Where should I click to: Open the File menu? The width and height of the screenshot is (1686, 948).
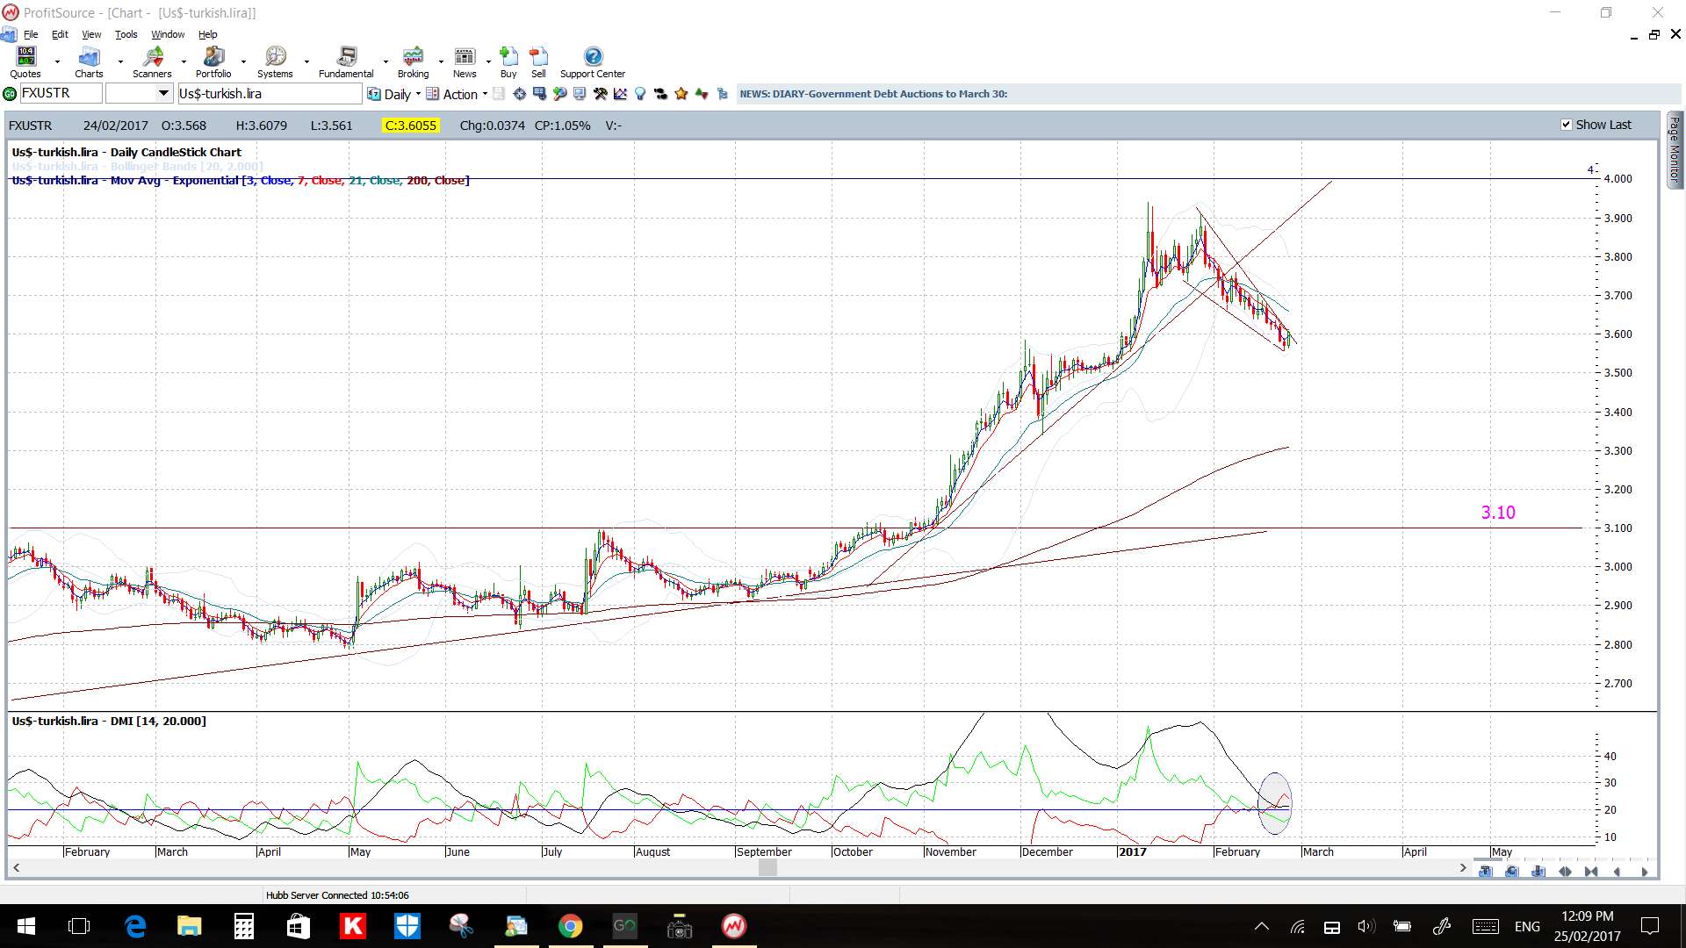31,34
